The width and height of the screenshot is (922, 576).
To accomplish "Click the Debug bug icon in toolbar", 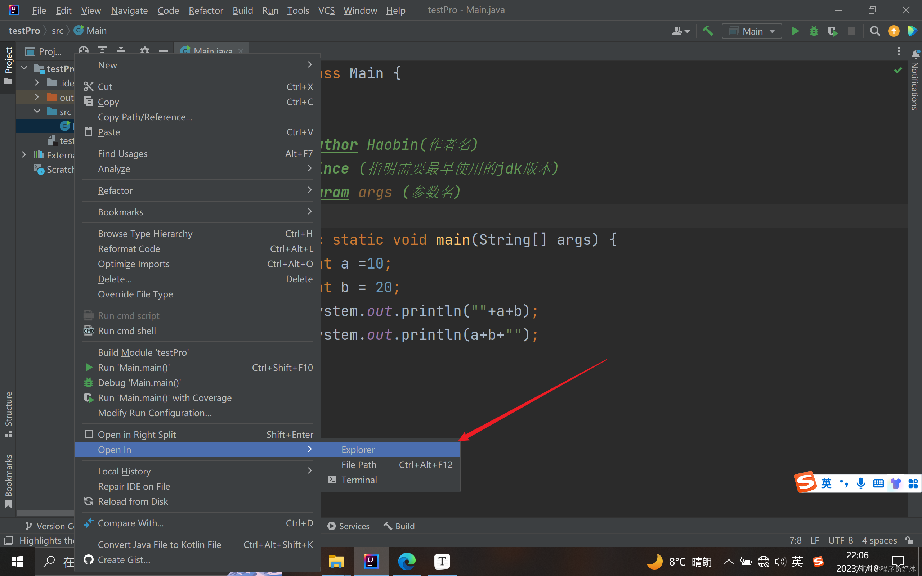I will [814, 31].
